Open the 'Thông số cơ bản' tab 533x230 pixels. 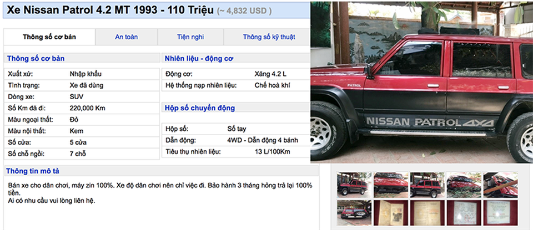[x=49, y=37]
